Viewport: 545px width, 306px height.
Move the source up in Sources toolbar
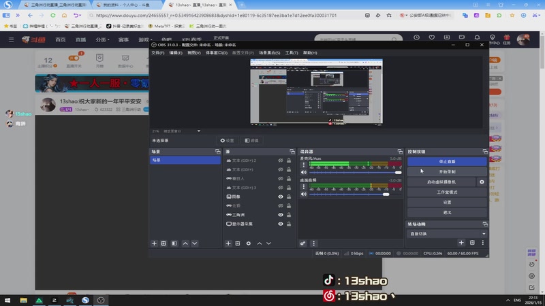tap(260, 243)
